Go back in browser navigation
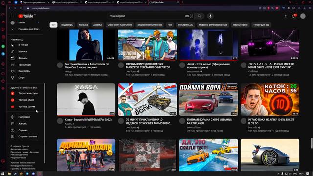Image resolution: width=313 pixels, height=176 pixels. tap(10, 8)
